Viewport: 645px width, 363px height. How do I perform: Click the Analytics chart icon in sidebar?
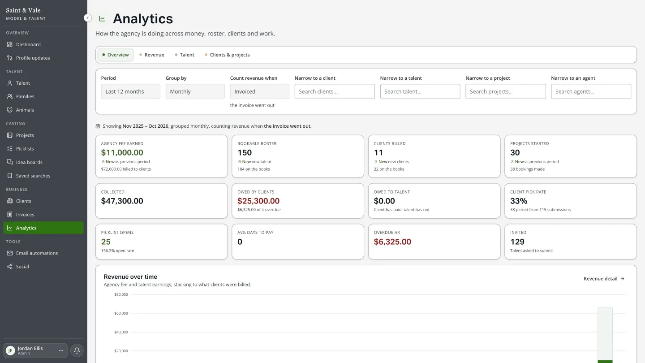click(10, 228)
